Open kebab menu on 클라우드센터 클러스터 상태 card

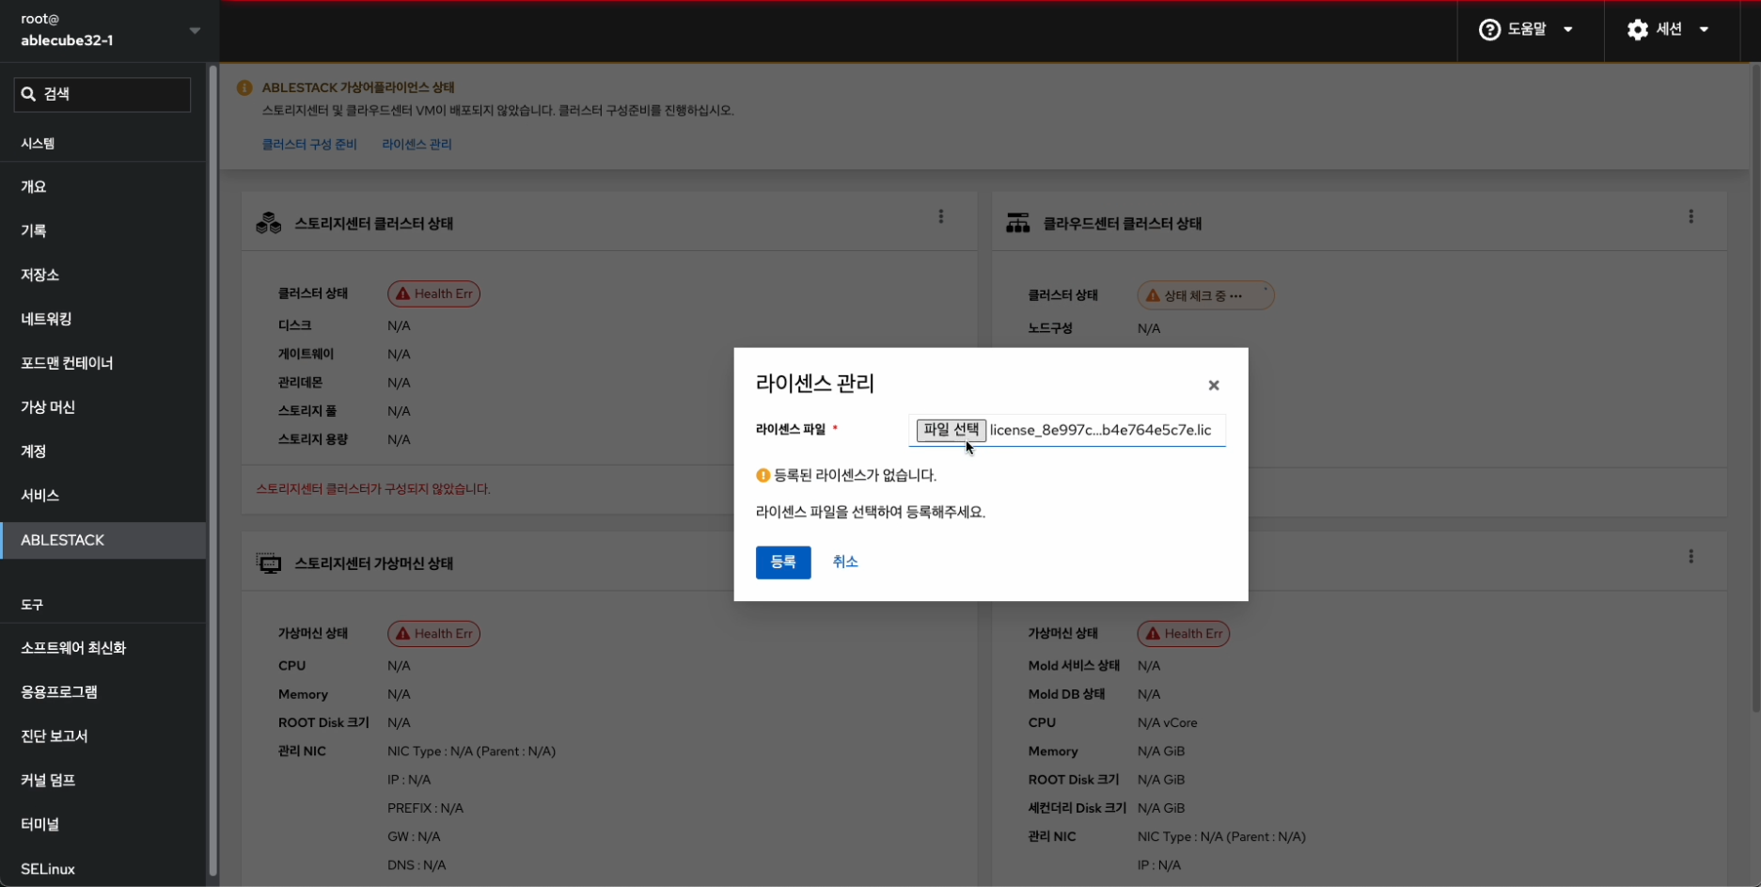pos(1690,217)
